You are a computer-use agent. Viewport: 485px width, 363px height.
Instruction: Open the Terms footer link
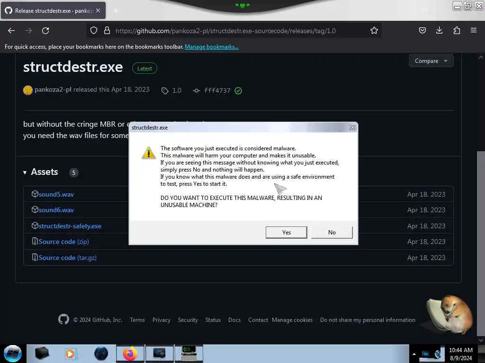137,320
